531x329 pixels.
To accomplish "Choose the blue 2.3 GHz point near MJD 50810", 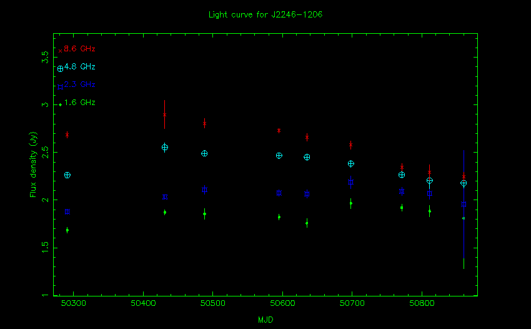I will pos(429,194).
